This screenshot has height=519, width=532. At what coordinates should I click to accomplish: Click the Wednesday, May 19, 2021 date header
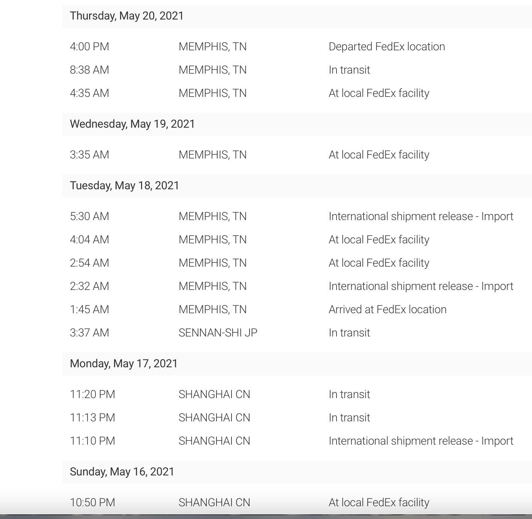(x=132, y=124)
